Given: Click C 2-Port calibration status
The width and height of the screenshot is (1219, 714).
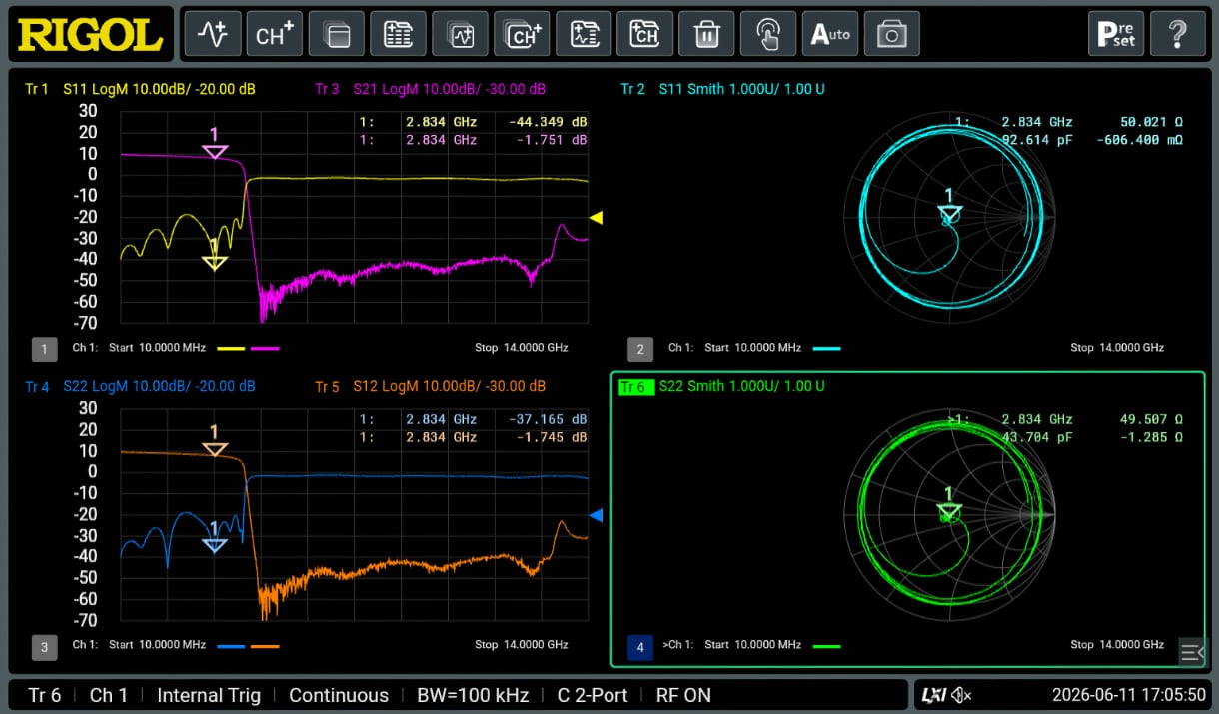Looking at the screenshot, I should 593,695.
